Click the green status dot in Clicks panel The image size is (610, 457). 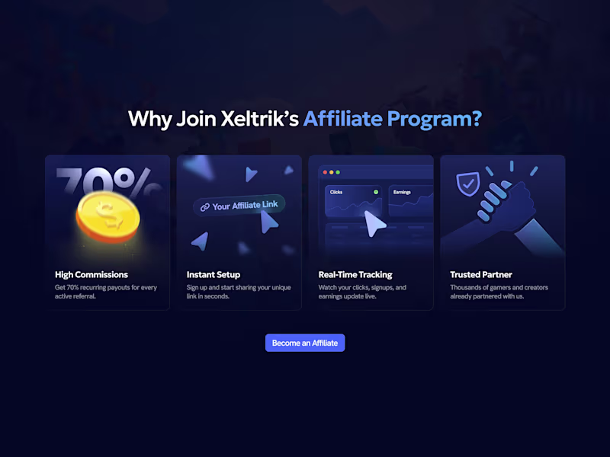pos(376,192)
